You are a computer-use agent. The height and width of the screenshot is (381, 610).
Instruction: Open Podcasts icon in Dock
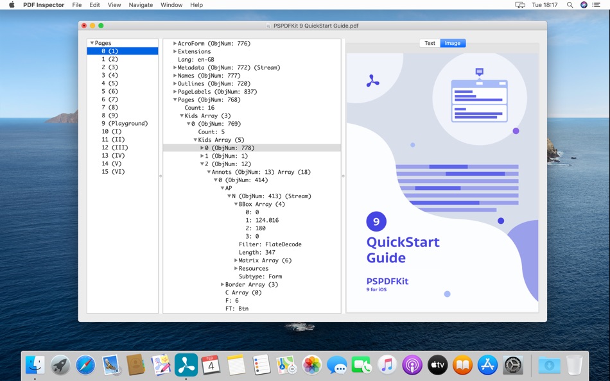[x=412, y=365]
